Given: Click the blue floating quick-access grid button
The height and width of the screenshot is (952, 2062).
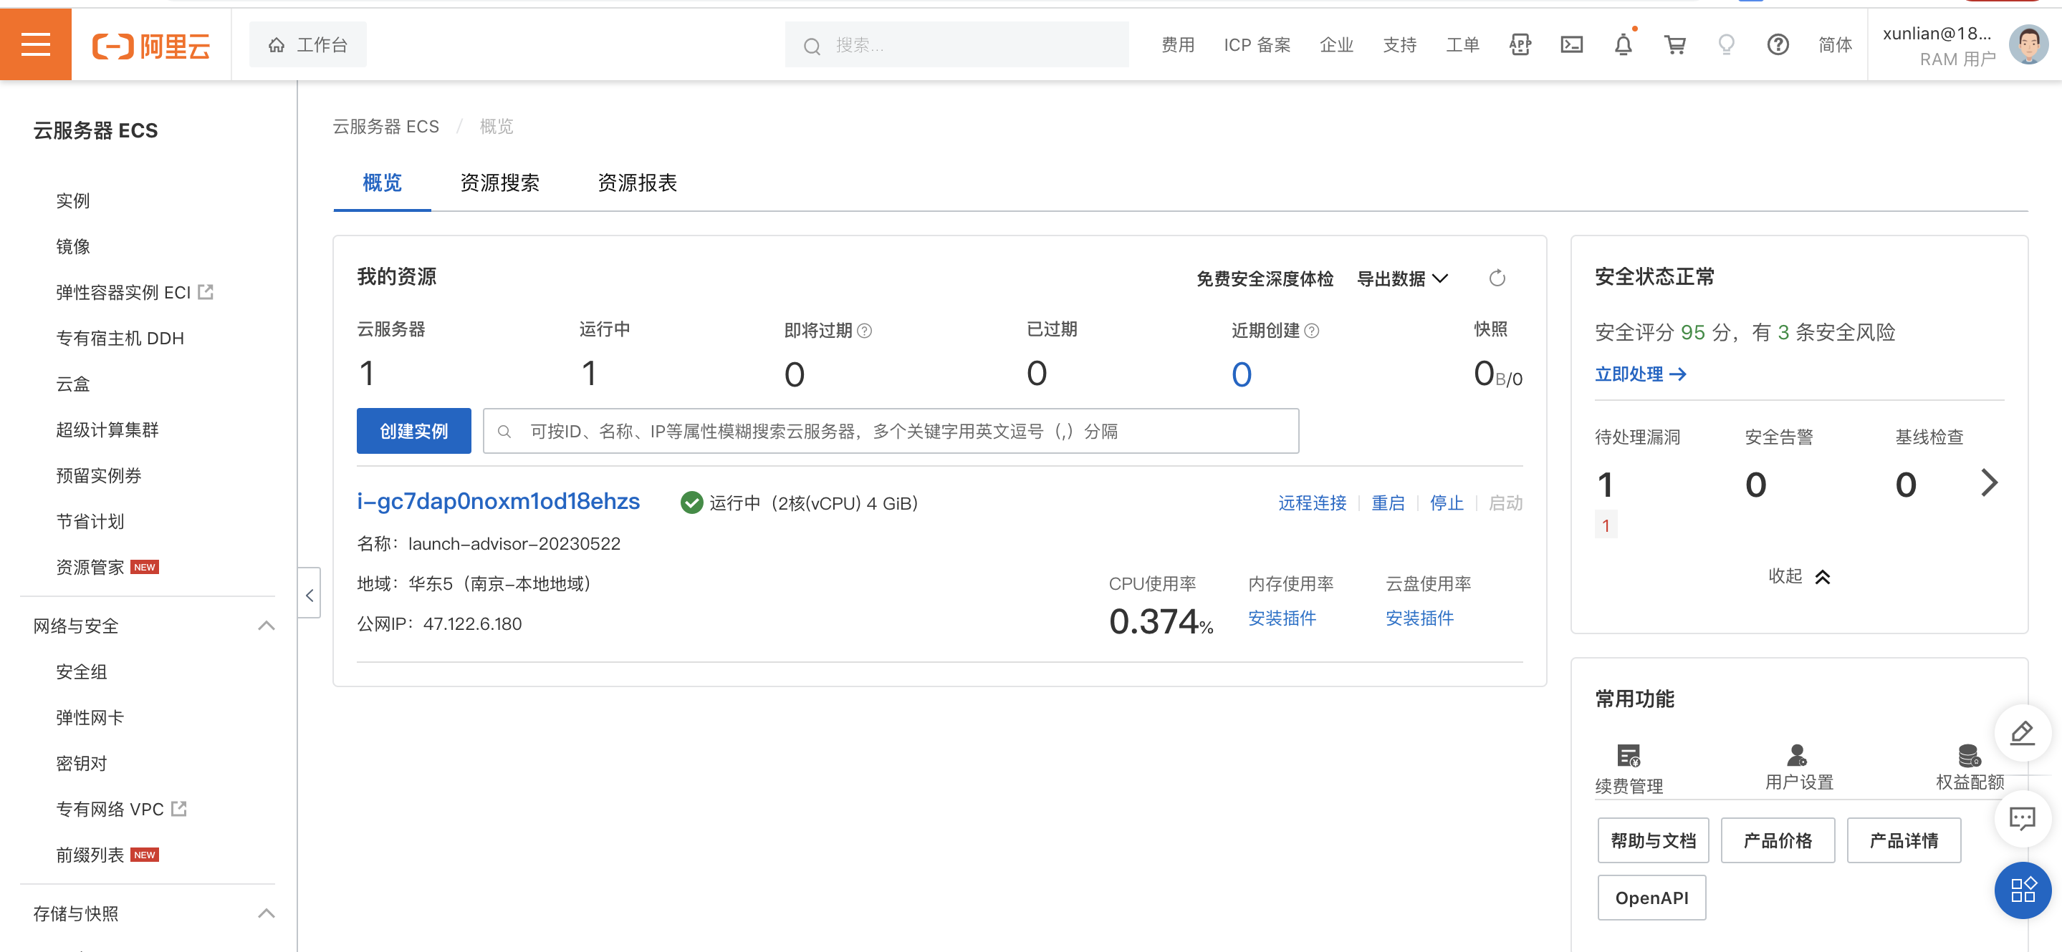Looking at the screenshot, I should point(2022,890).
